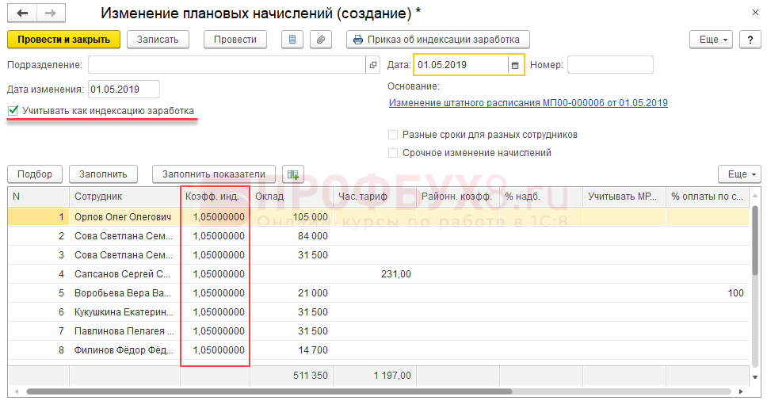Click Приказ об индексации заработка button
The height and width of the screenshot is (401, 767).
click(x=437, y=40)
